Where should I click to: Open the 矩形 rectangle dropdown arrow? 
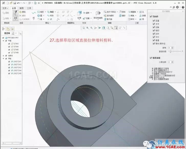(x=46, y=12)
